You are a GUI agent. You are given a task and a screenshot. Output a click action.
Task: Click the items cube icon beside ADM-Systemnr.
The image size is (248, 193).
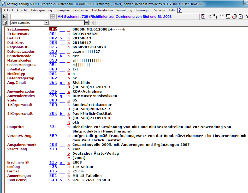coord(5,23)
